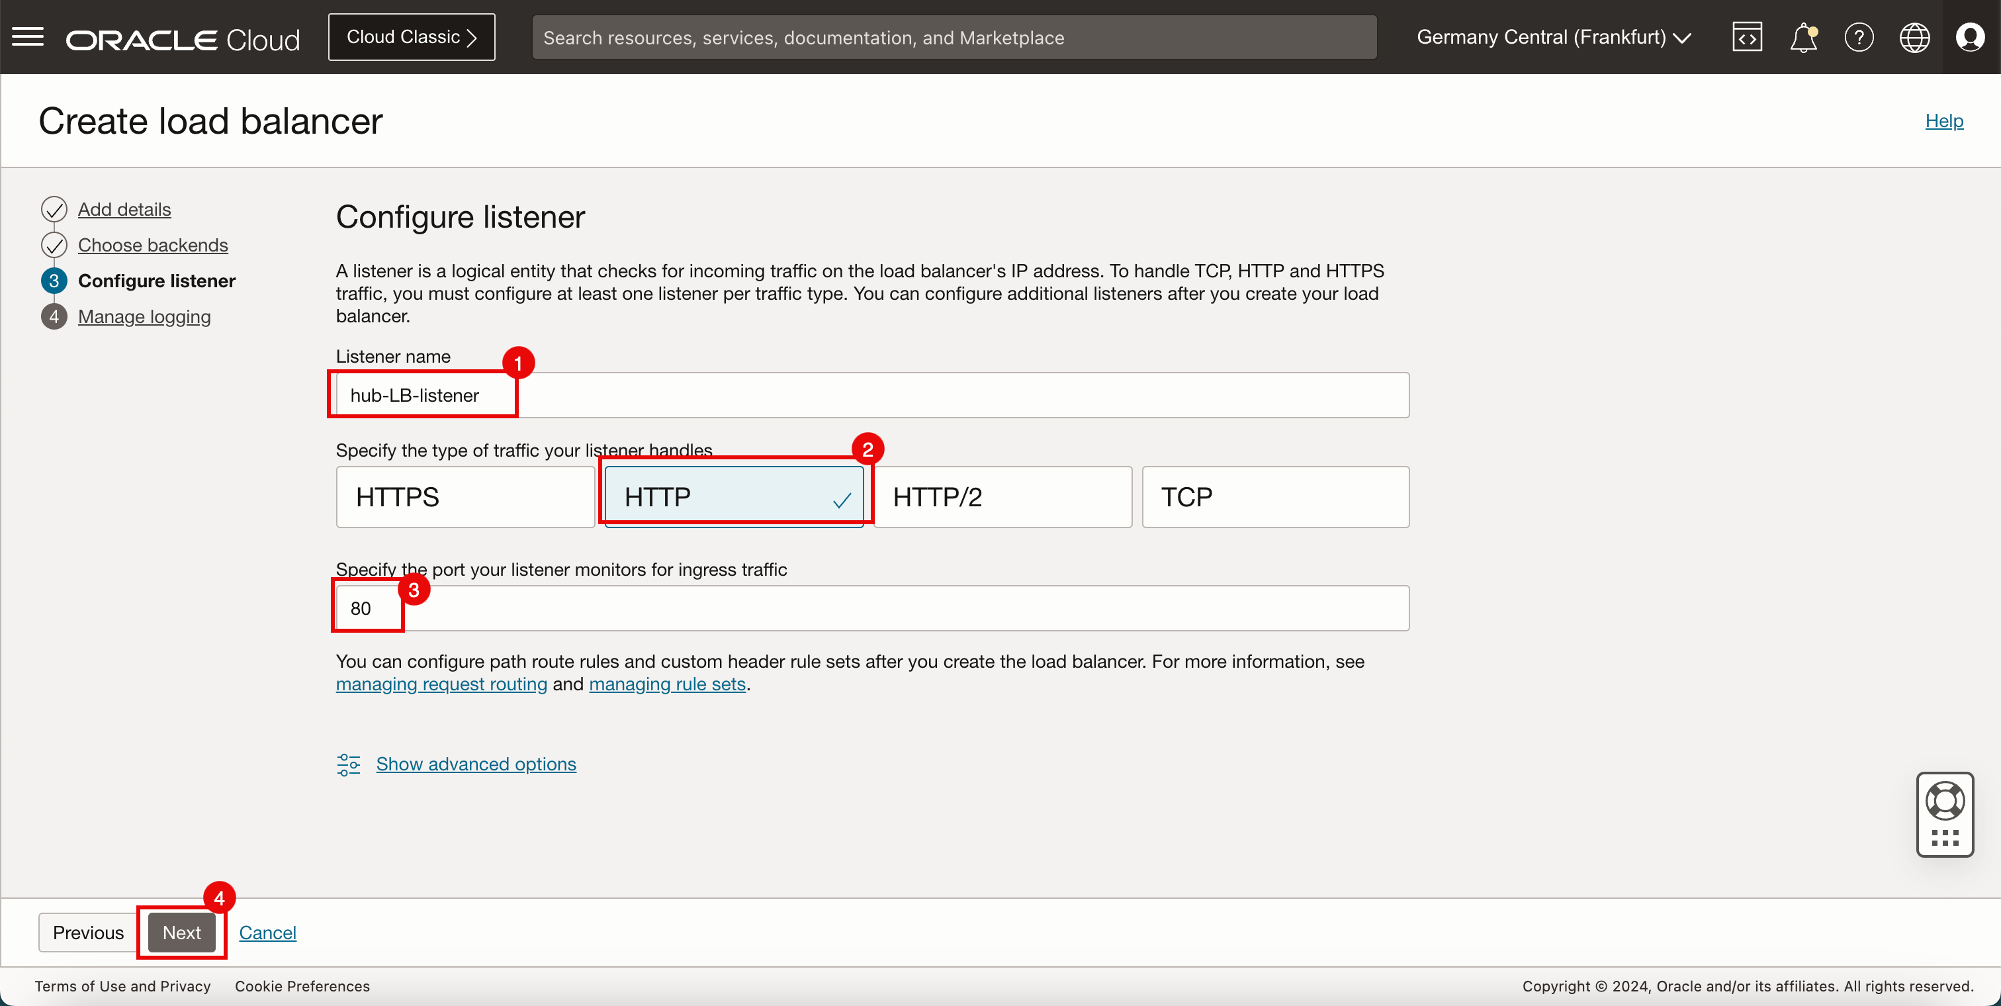Screen dimensions: 2001x1006
Task: Click Add details step in sidebar
Action: pos(124,208)
